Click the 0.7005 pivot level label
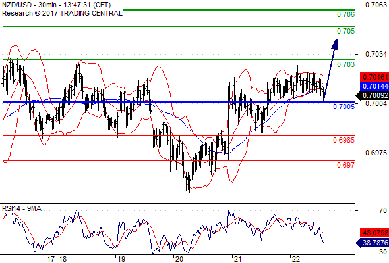This screenshot has width=389, height=263. pyautogui.click(x=344, y=107)
